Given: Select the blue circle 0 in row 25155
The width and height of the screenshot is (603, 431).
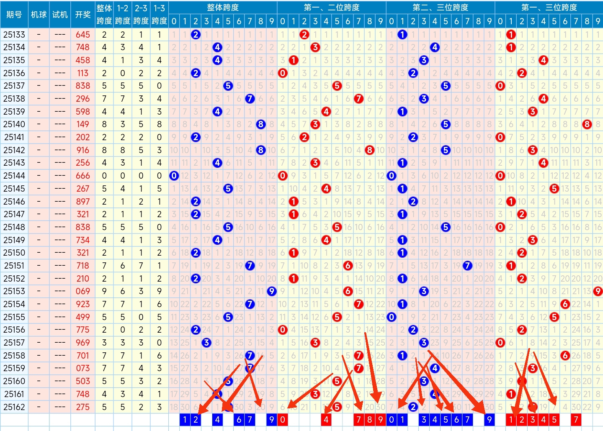Looking at the screenshot, I should (x=392, y=317).
